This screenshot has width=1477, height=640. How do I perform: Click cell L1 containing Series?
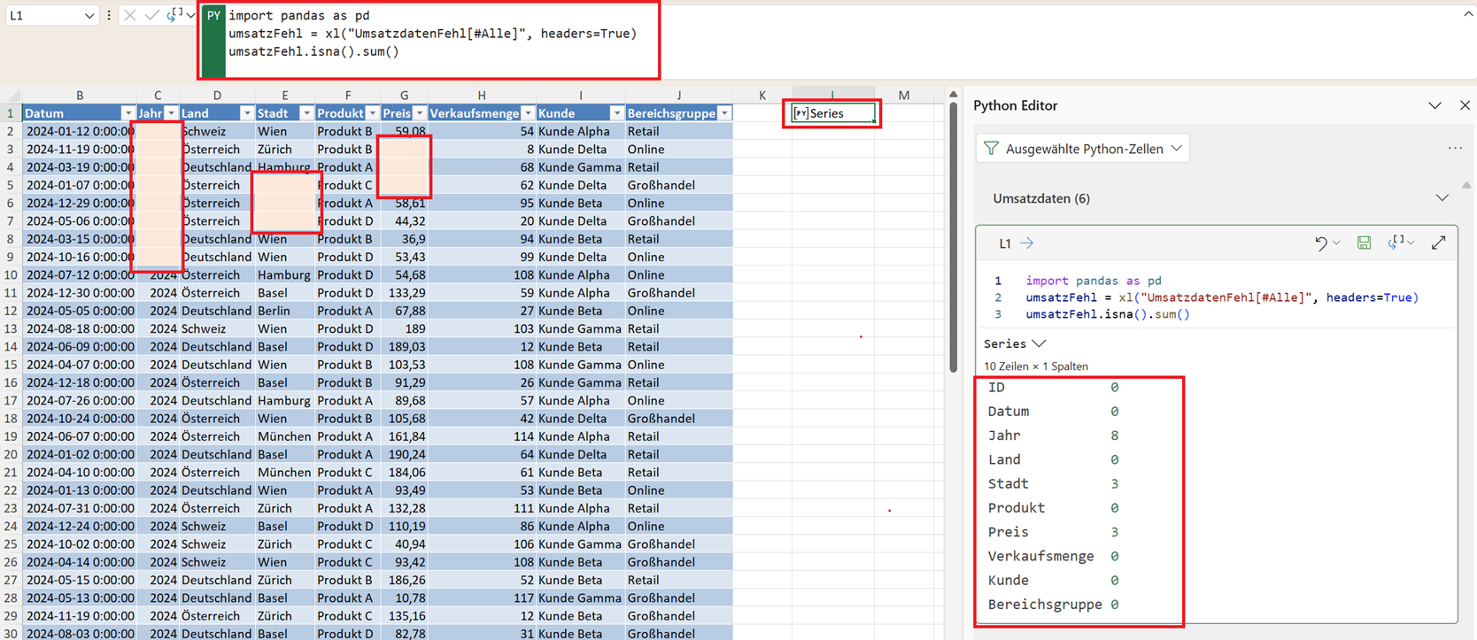pyautogui.click(x=832, y=113)
